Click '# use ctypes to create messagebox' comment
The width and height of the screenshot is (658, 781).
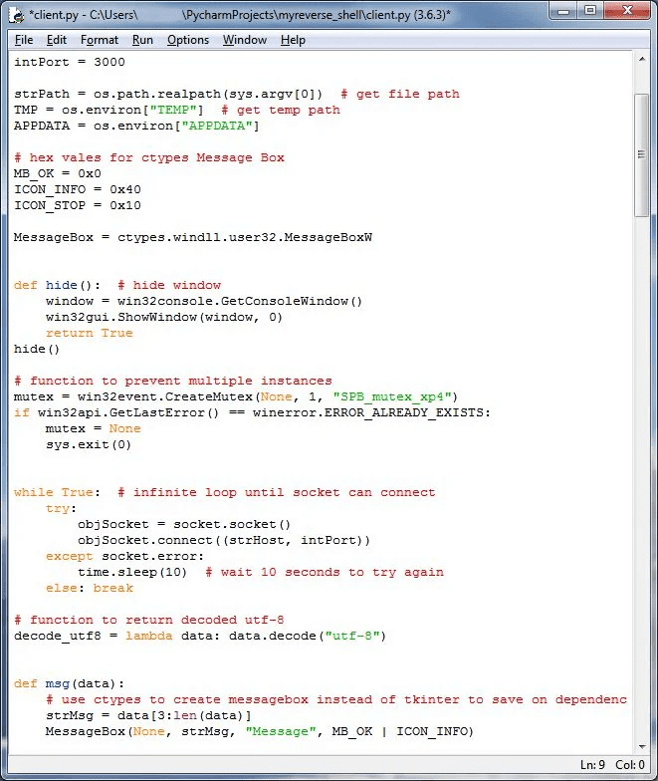click(x=336, y=699)
